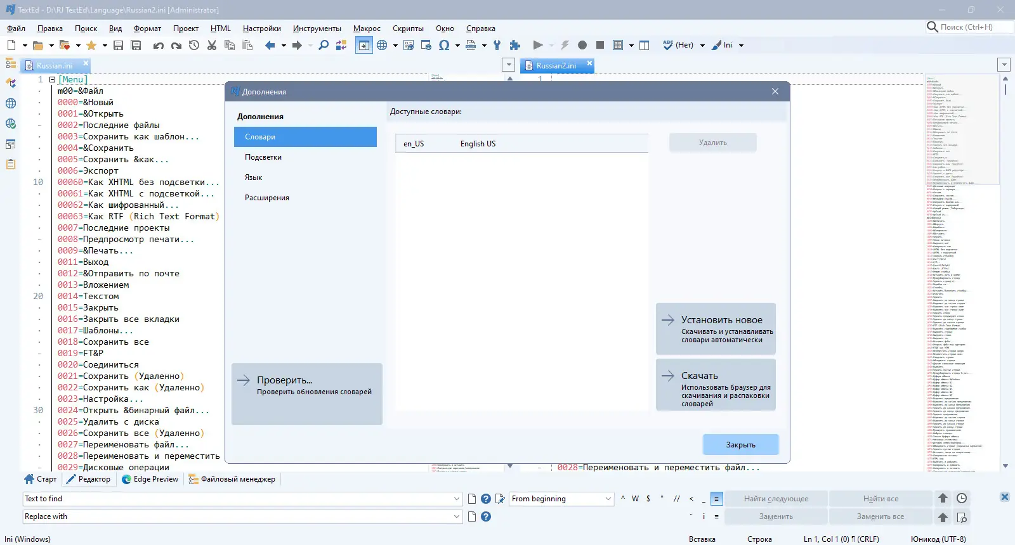Click Проверить… to check dictionary updates
Viewport: 1015px width, 545px height.
point(307,394)
